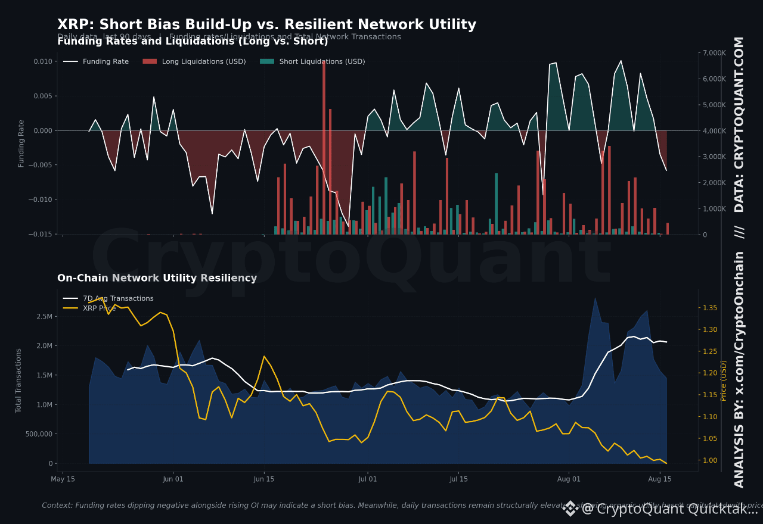The image size is (763, 524).
Task: Click the rotated 'Total Transactions' y-axis title
Action: tap(19, 380)
